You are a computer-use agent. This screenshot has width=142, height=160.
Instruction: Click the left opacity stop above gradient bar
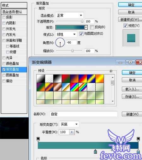(38, 139)
